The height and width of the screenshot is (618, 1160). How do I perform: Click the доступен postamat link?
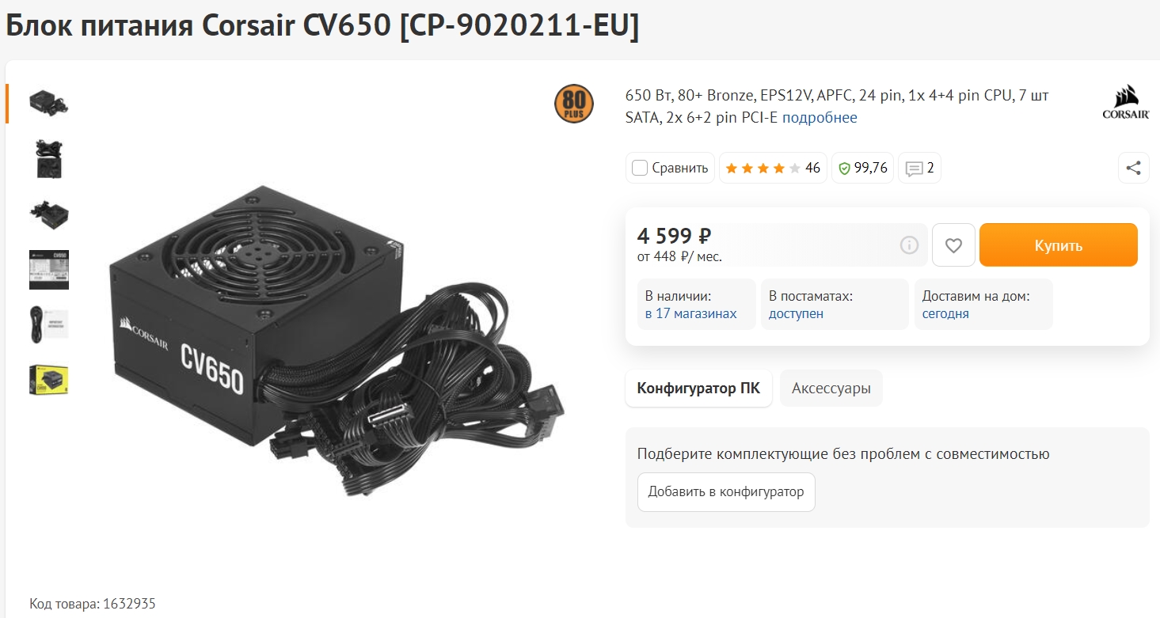click(x=796, y=313)
